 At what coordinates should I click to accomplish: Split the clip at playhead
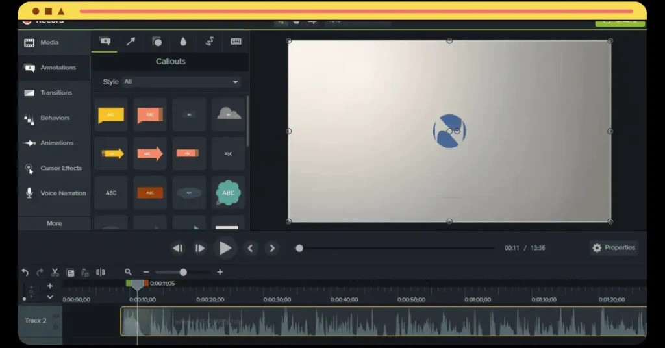[101, 272]
